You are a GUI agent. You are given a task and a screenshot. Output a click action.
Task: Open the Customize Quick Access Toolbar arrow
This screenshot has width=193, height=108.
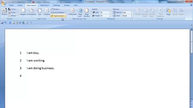[x=31, y=23]
